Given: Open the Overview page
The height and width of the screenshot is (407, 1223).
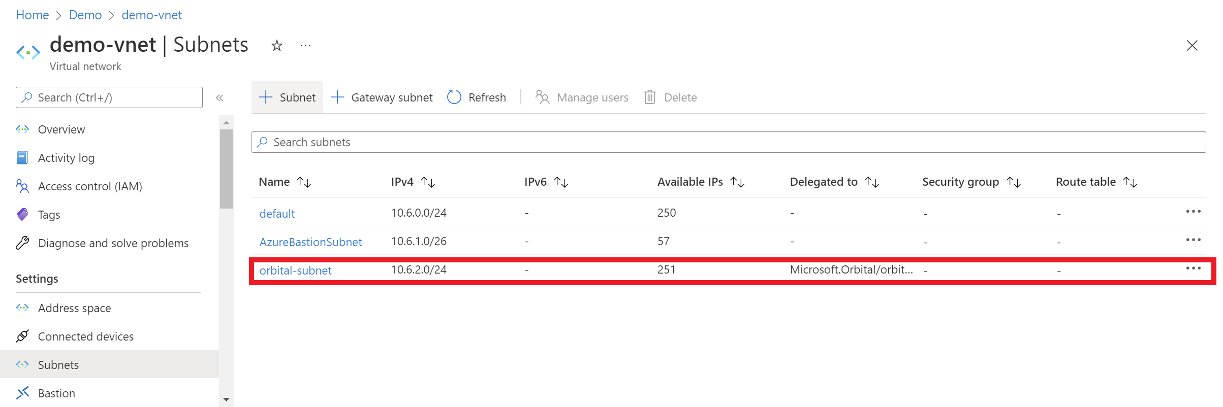Looking at the screenshot, I should (x=61, y=129).
